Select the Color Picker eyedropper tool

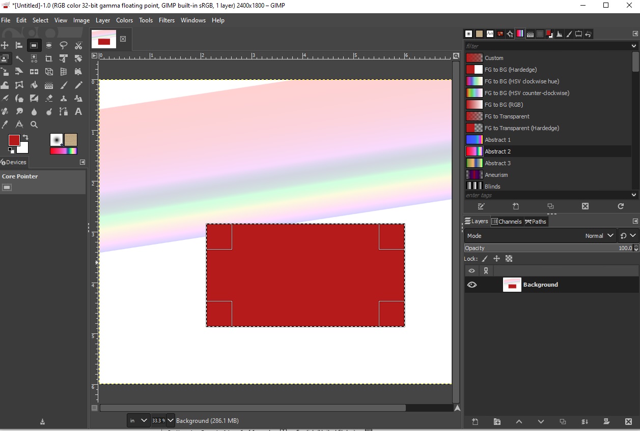tap(5, 125)
